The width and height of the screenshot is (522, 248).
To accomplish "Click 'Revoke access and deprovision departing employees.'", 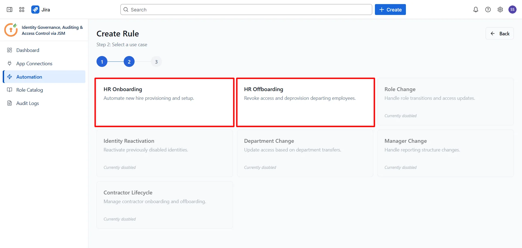I will tap(300, 98).
